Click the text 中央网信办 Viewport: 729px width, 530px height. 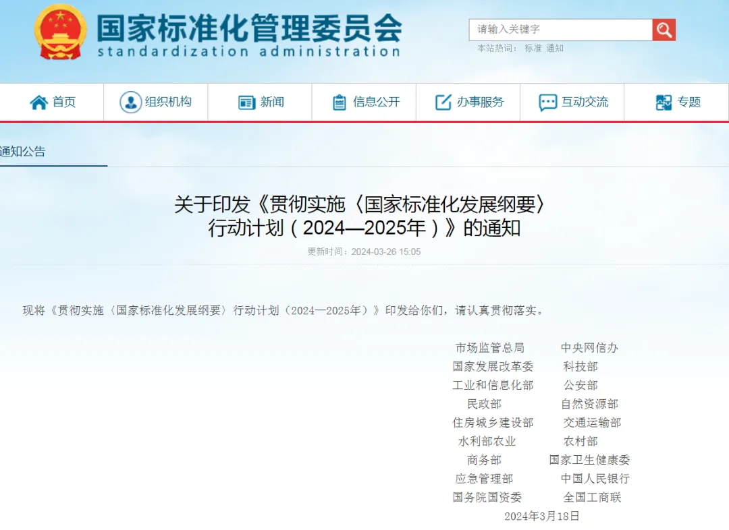point(589,348)
